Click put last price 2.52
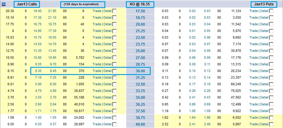Image resolution: width=283 pixels, height=128 pixels. pyautogui.click(x=165, y=124)
